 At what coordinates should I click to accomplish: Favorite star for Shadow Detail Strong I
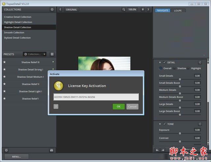point(4,69)
